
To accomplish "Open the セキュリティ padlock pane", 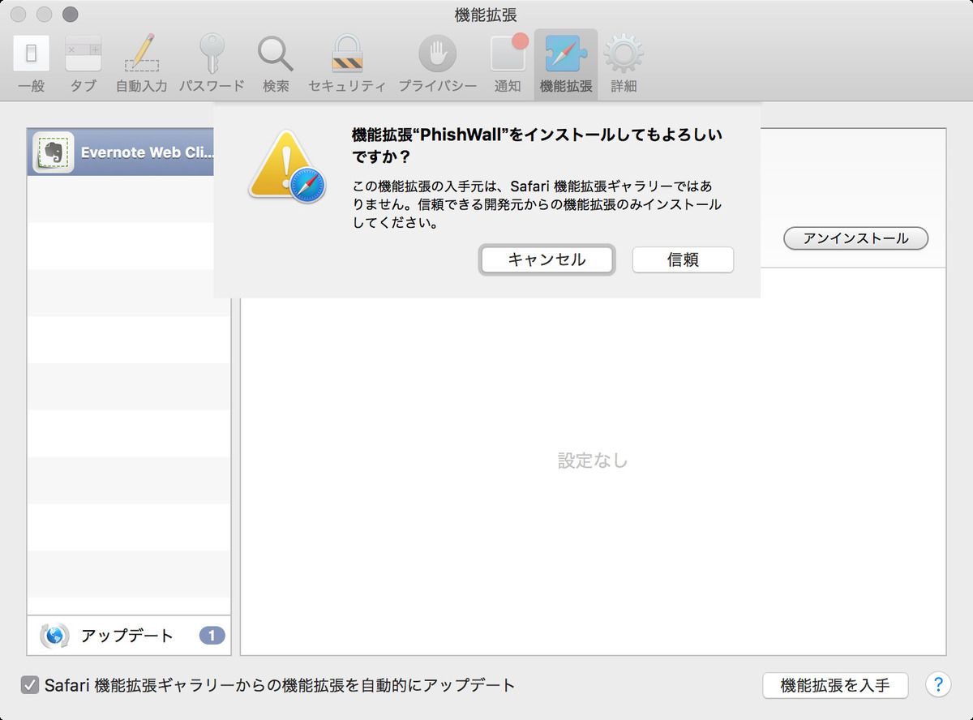I will point(347,64).
